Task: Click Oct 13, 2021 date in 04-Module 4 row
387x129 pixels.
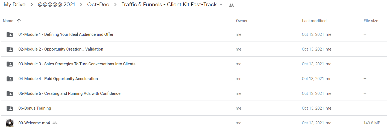Action: coord(313,79)
